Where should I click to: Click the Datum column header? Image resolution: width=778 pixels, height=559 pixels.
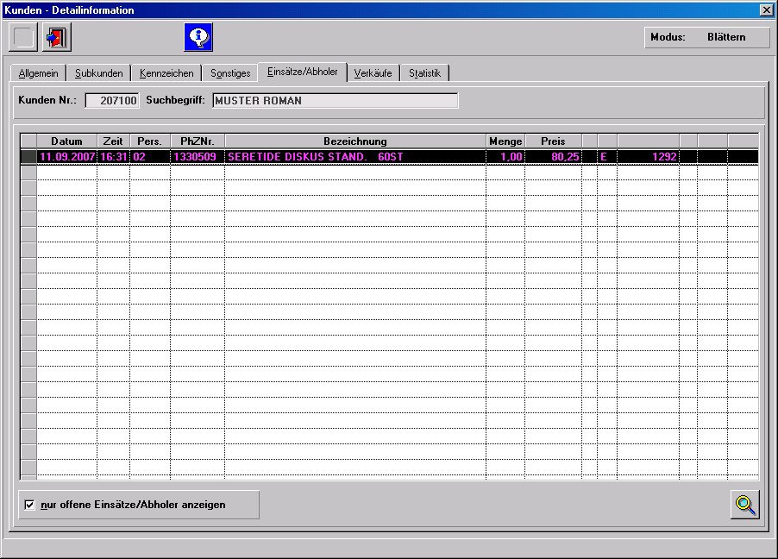pos(66,141)
